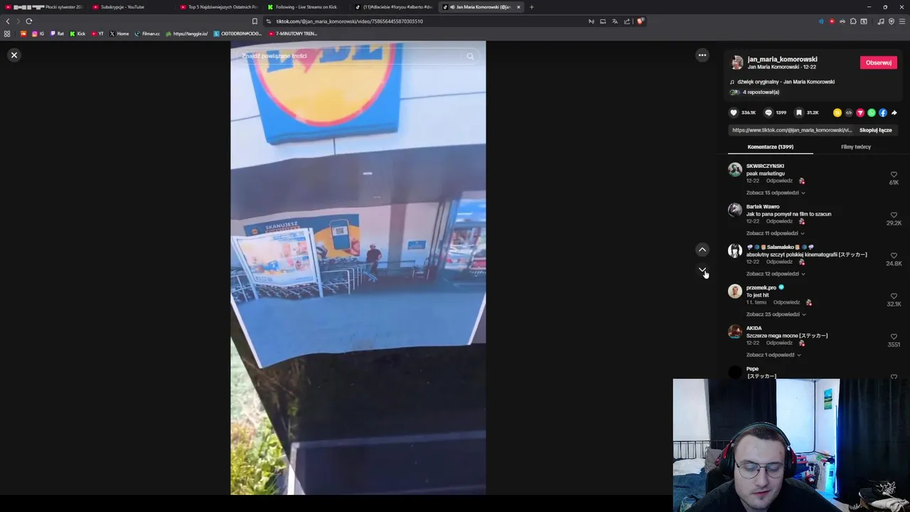Go back with the browser back arrow
The image size is (910, 512).
[8, 21]
